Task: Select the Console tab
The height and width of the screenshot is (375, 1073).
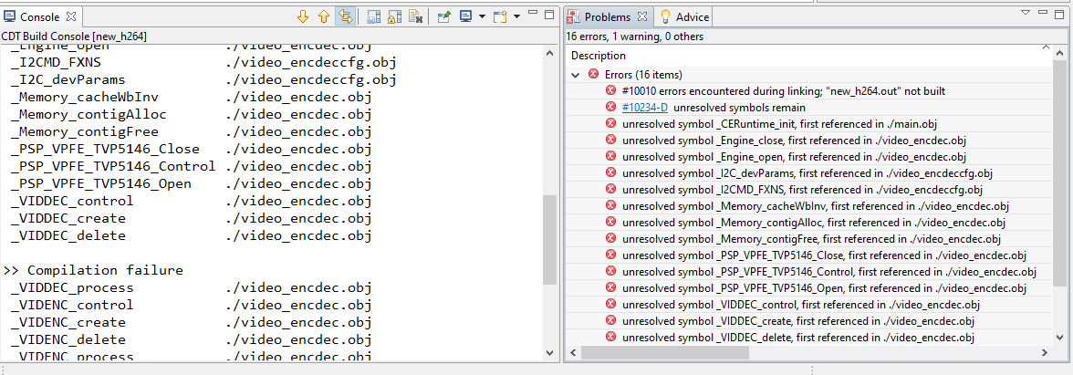Action: (38, 16)
